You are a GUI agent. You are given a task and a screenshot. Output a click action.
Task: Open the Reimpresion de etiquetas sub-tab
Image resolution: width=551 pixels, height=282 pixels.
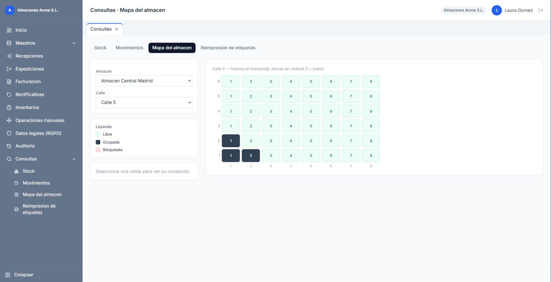click(228, 48)
